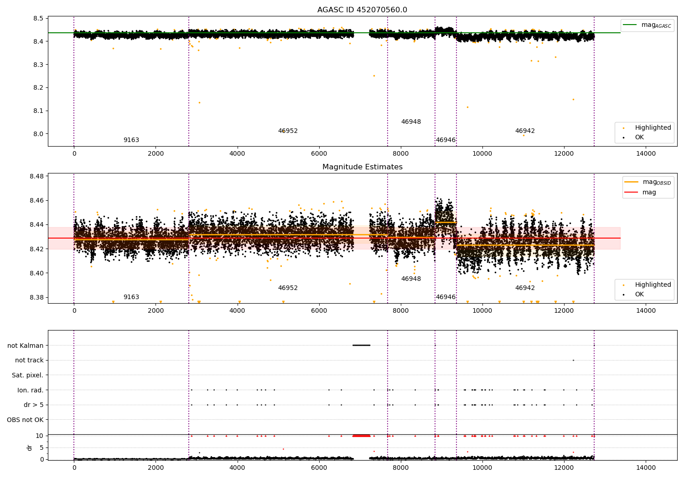Click the 4000 x-tick under bottom plot
This screenshot has height=478, width=684.
pyautogui.click(x=238, y=468)
